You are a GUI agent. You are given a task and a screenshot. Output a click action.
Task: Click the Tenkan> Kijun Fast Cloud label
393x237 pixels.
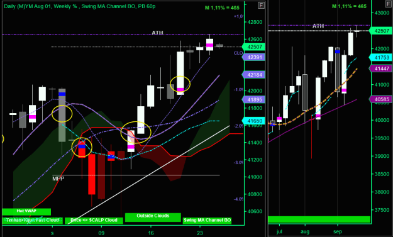coord(32,221)
